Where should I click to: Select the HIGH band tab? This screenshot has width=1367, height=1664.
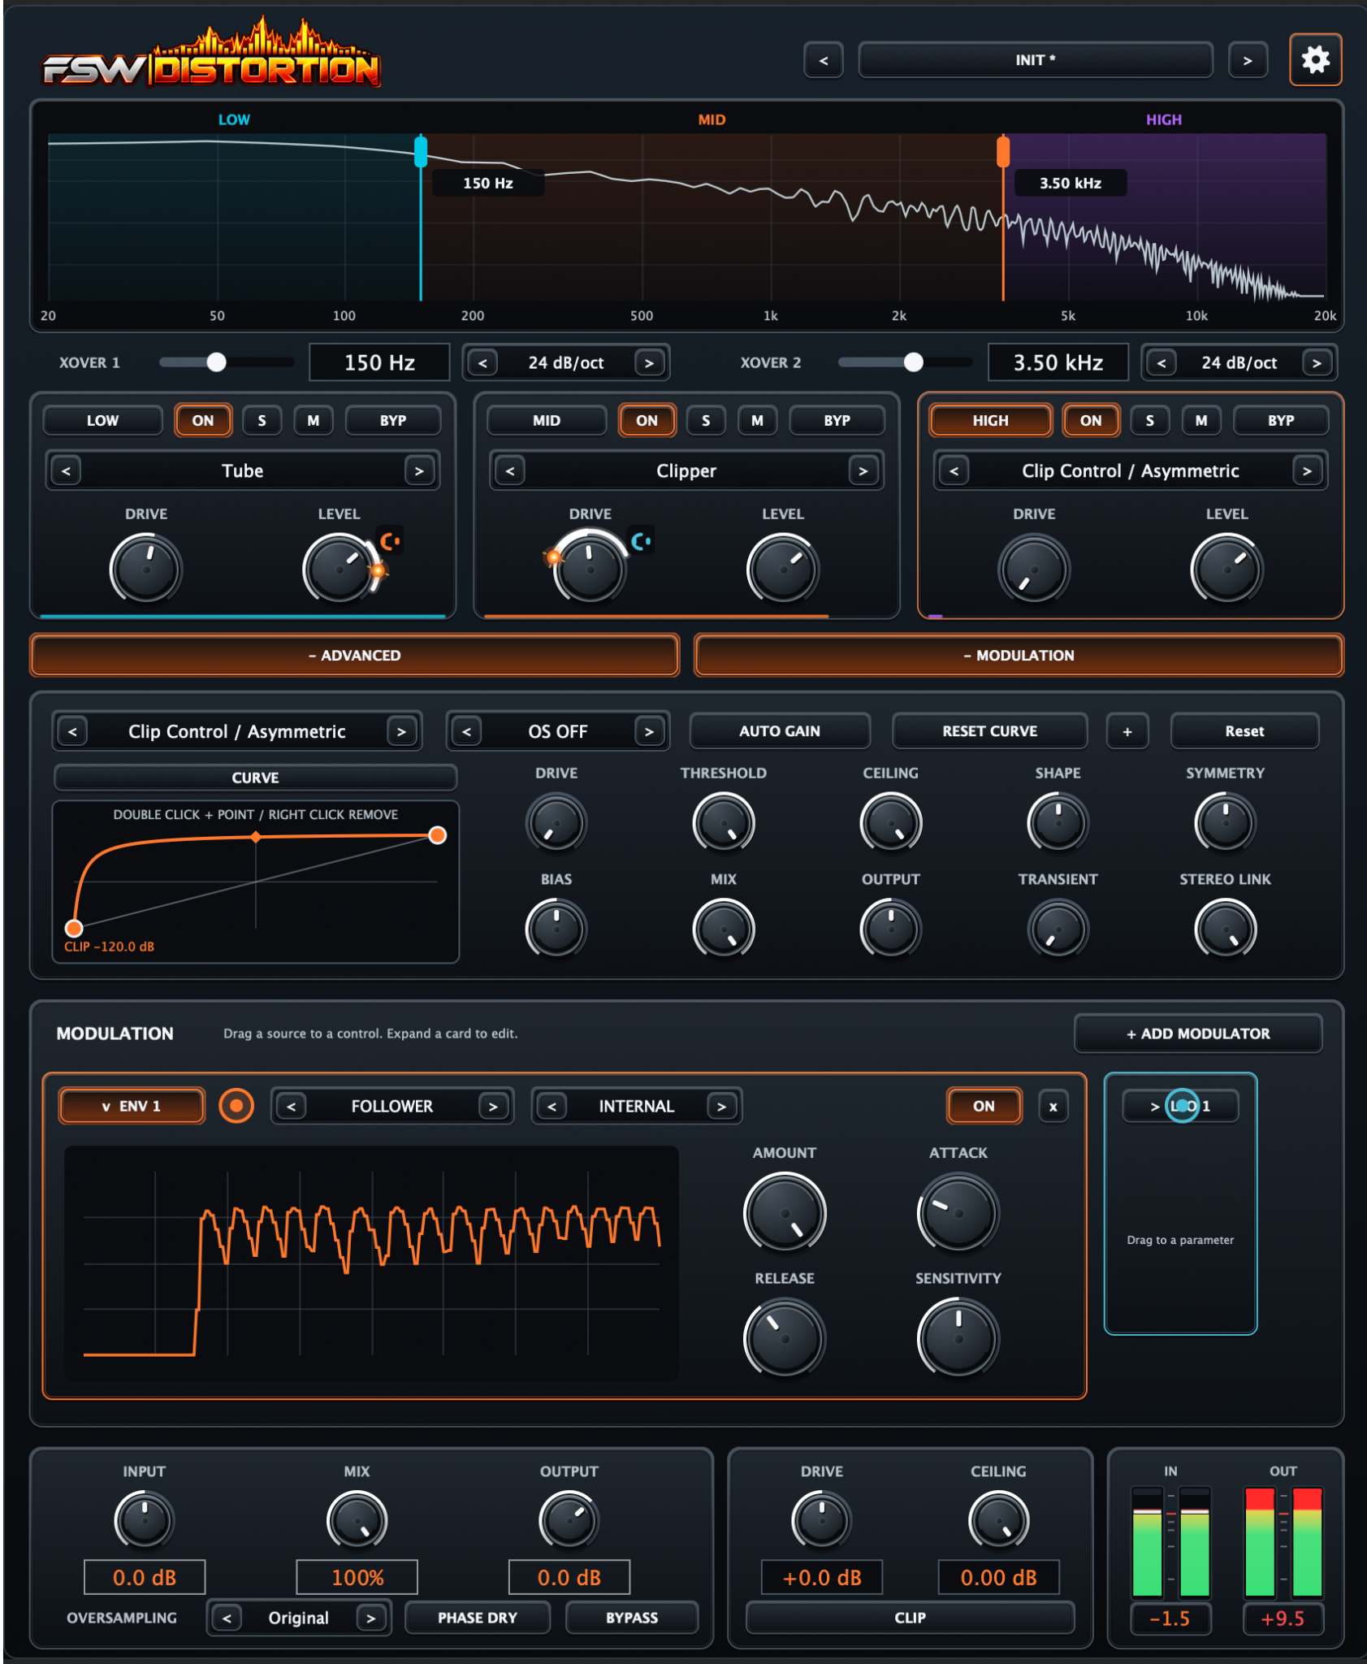(991, 421)
